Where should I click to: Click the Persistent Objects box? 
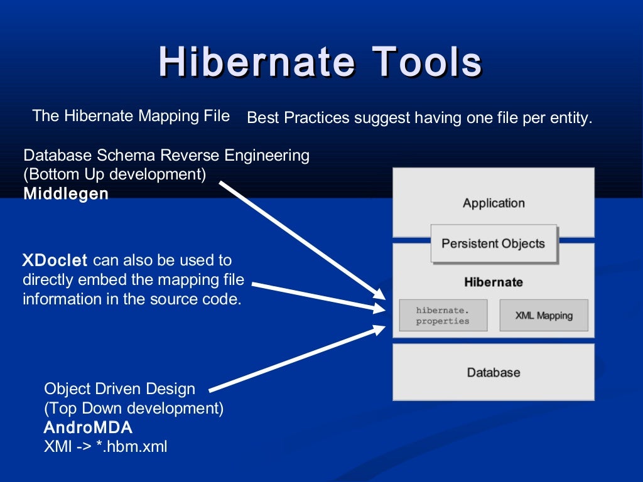tap(494, 244)
